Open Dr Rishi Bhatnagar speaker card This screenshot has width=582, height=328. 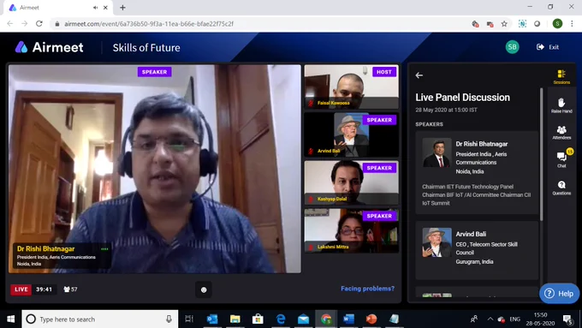[x=477, y=172]
